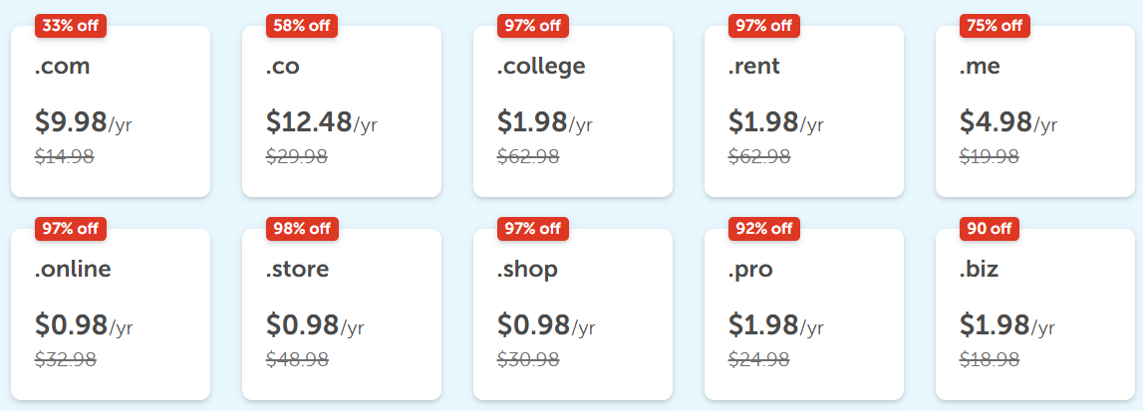Click the $9.98/yr price
The height and width of the screenshot is (411, 1143).
[83, 122]
